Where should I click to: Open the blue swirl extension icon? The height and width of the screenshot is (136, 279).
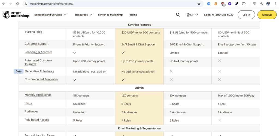click(209, 4)
